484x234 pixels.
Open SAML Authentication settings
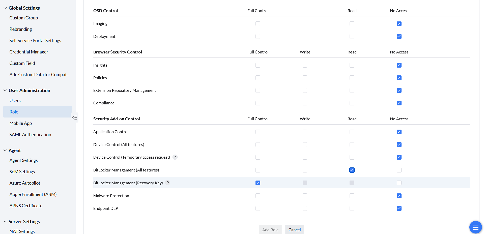click(30, 135)
